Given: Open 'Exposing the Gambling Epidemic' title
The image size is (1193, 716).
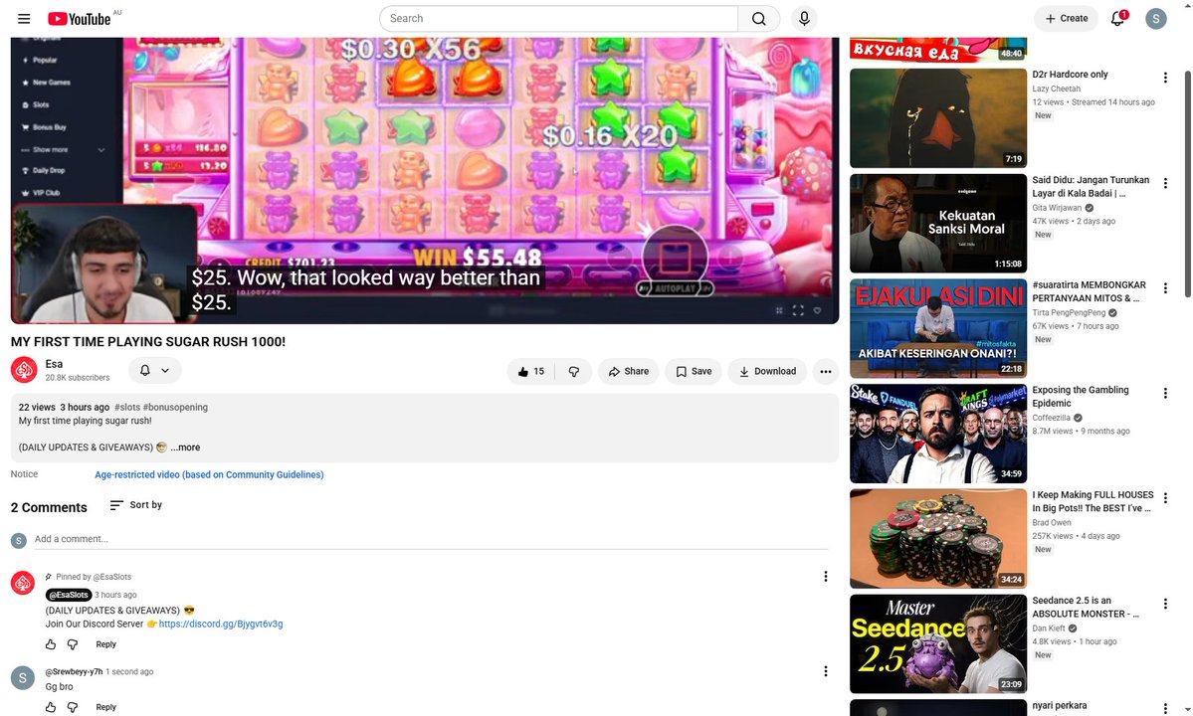Looking at the screenshot, I should click(x=1081, y=397).
